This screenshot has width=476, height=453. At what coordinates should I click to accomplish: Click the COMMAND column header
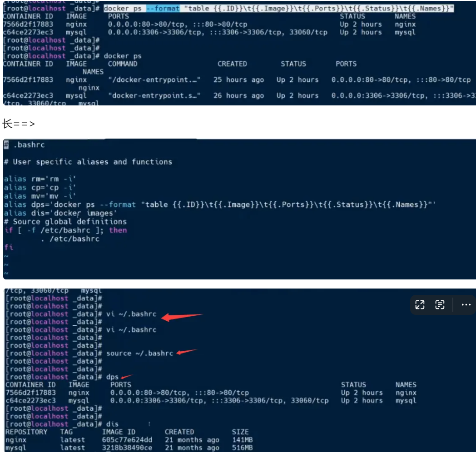click(123, 64)
